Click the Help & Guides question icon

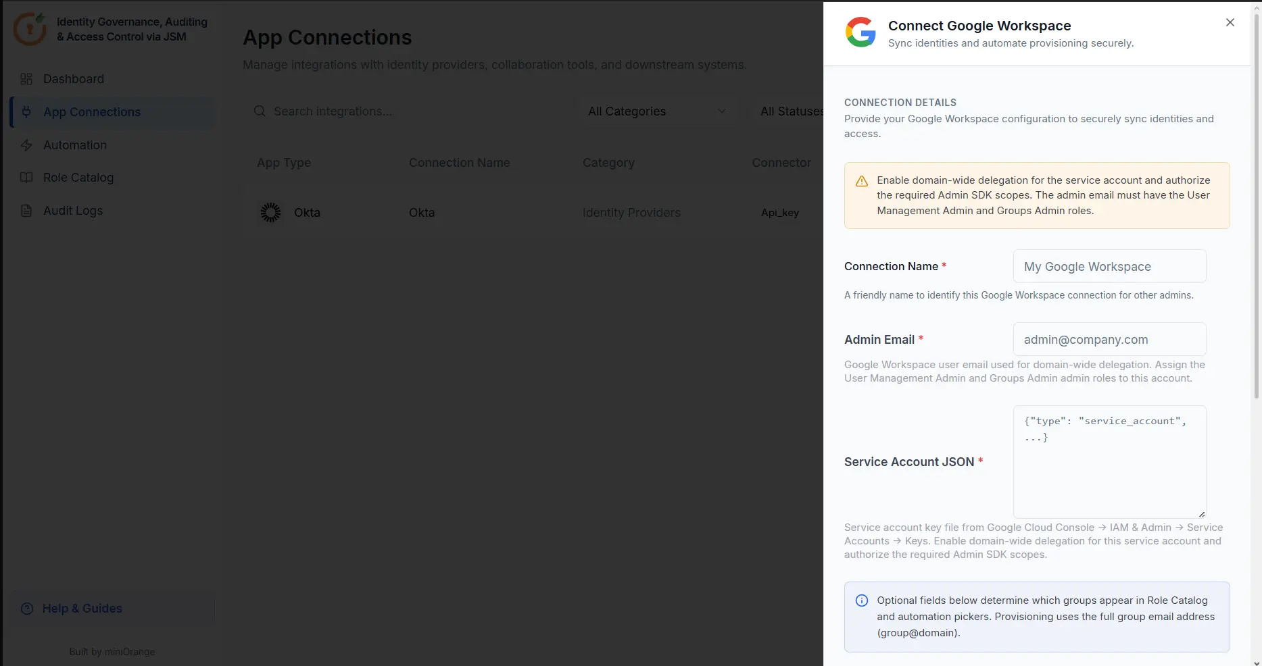pyautogui.click(x=27, y=609)
